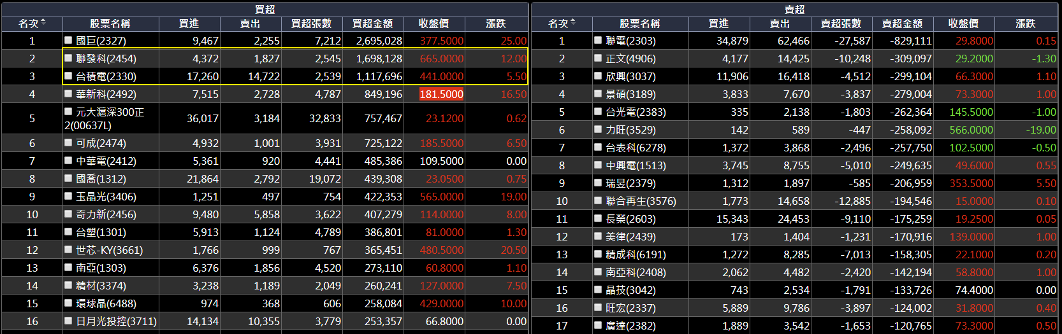Tick the checkbox for 華新科(2492)
1062x334 pixels.
pos(68,94)
